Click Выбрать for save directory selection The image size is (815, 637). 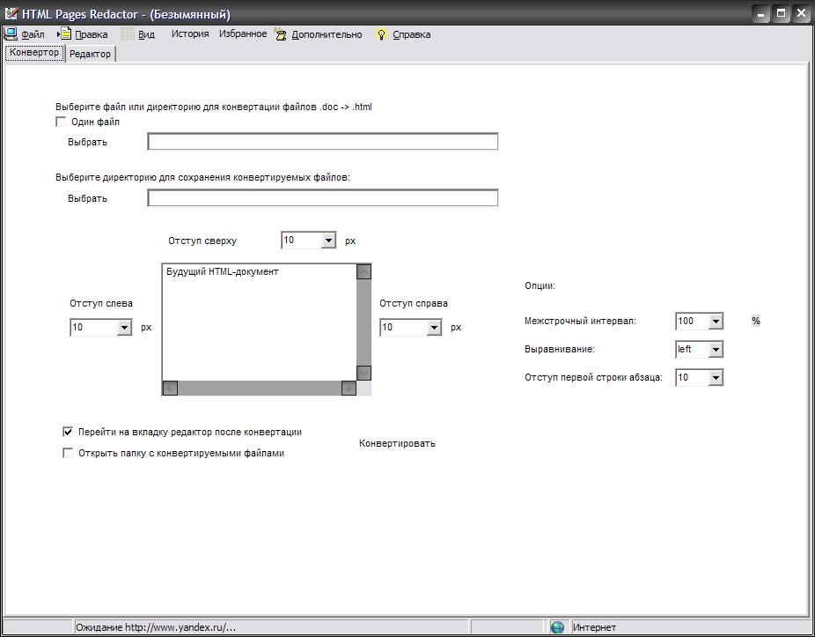click(x=87, y=198)
